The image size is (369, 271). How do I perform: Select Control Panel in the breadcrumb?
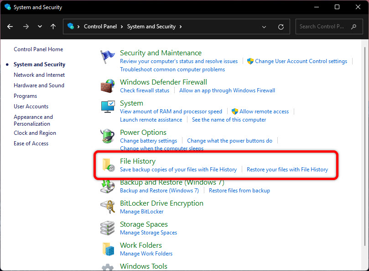point(100,27)
